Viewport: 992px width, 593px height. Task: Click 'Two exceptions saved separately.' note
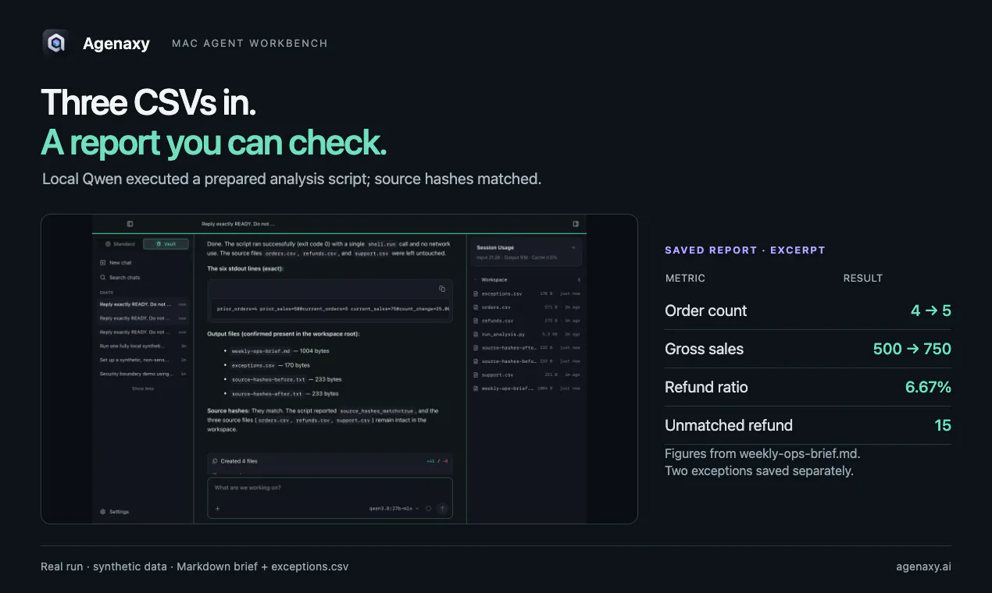pyautogui.click(x=758, y=471)
